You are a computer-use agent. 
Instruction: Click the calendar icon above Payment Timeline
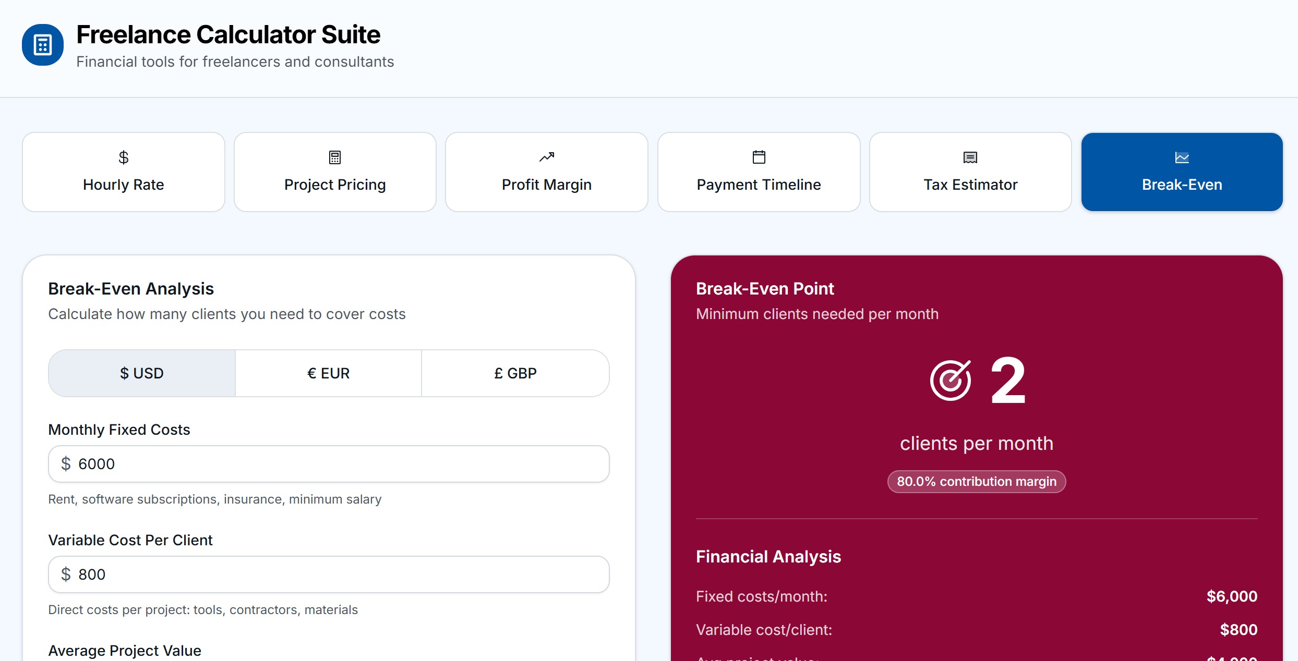click(759, 157)
